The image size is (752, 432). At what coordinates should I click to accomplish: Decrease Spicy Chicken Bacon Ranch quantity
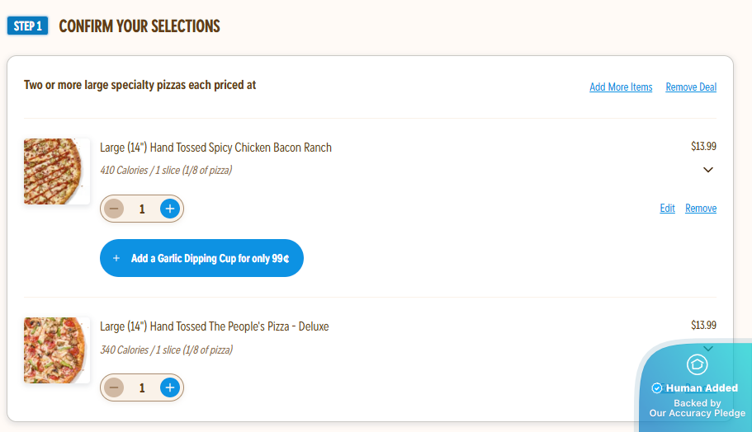[x=114, y=209]
